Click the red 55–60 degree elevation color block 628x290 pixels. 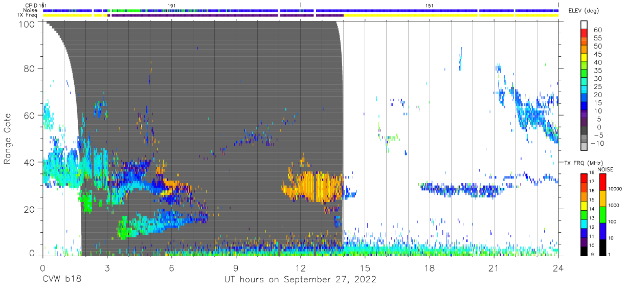584,33
